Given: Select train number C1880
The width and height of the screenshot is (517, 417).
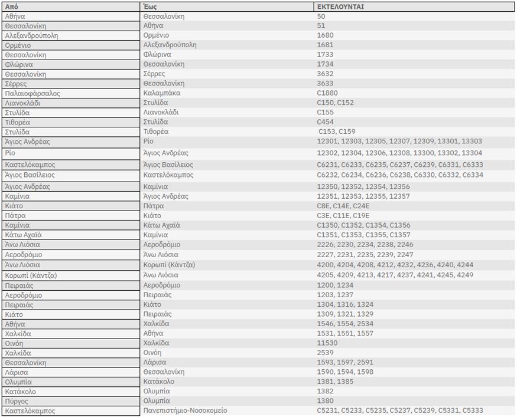Looking at the screenshot, I should click(327, 93).
